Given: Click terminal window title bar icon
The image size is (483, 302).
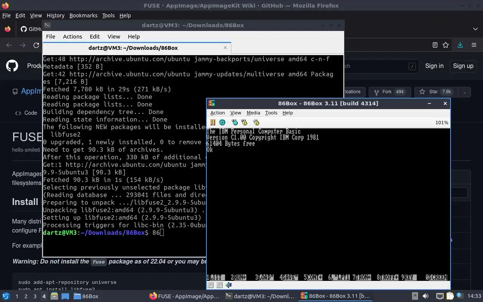Looking at the screenshot, I should [x=47, y=25].
